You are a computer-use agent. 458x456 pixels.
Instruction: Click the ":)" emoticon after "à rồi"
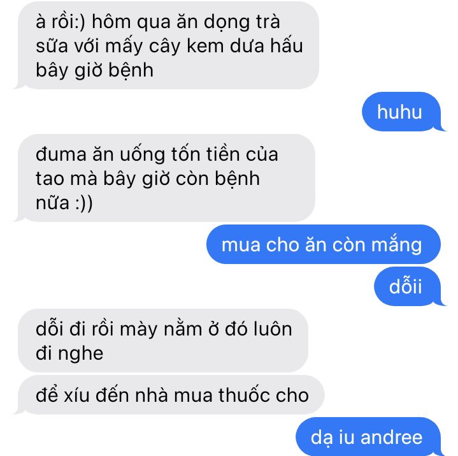80,22
